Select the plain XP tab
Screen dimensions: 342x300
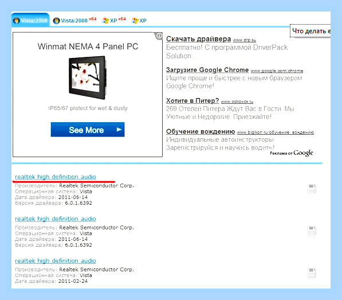[x=139, y=21]
